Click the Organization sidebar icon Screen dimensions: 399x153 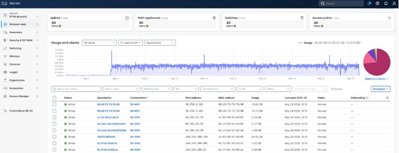click(5, 80)
